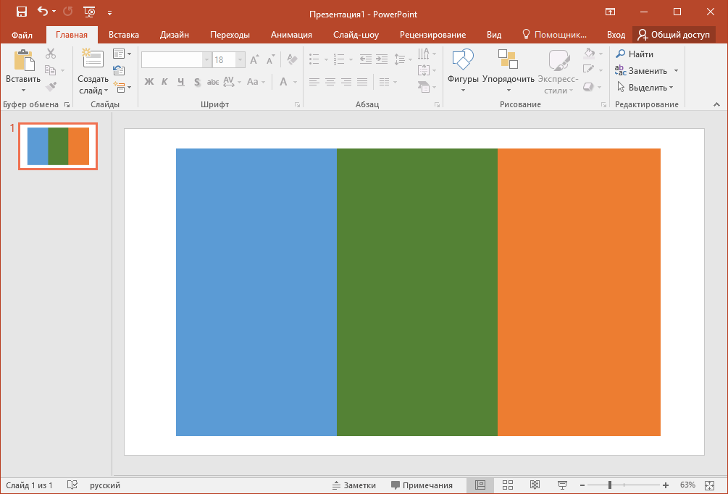Fit slide to current window icon
728x494 pixels.
pyautogui.click(x=709, y=485)
